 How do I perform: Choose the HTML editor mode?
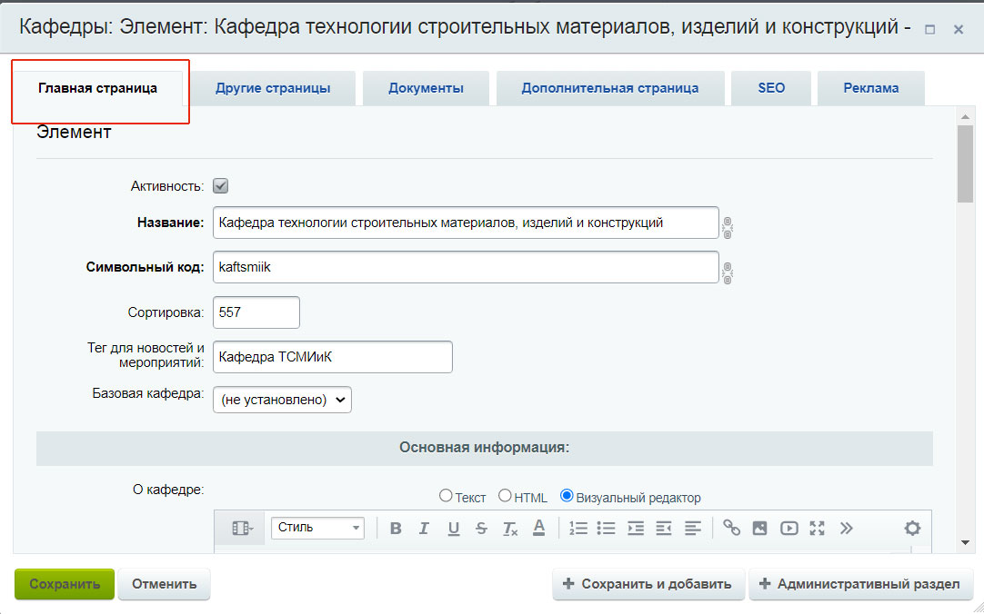coord(505,496)
